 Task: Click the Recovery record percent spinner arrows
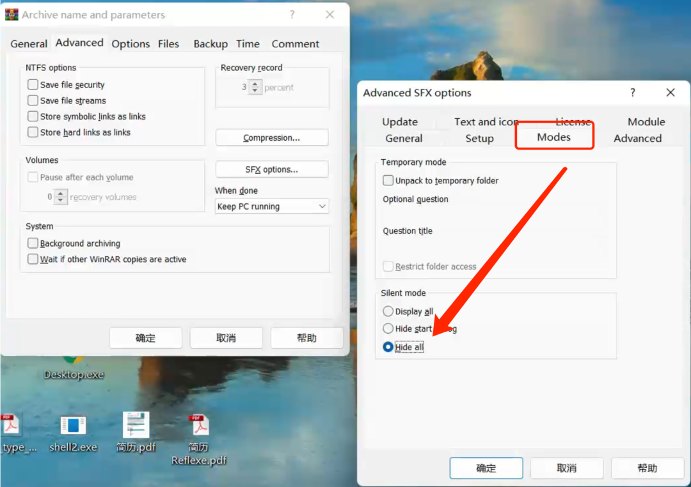click(255, 87)
